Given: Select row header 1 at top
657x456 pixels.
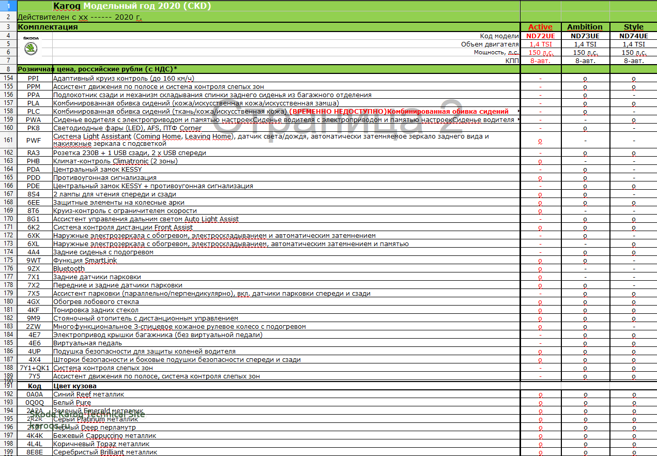Looking at the screenshot, I should click(8, 6).
